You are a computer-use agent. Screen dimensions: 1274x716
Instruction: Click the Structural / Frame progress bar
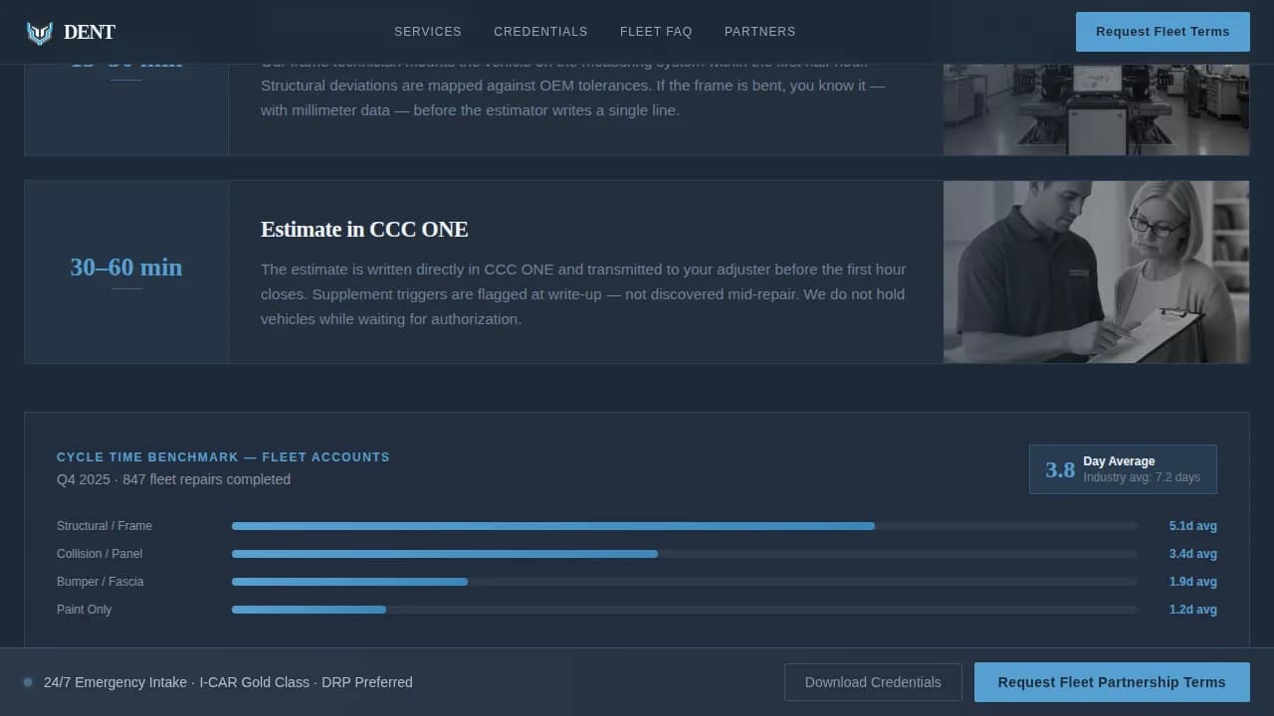684,526
